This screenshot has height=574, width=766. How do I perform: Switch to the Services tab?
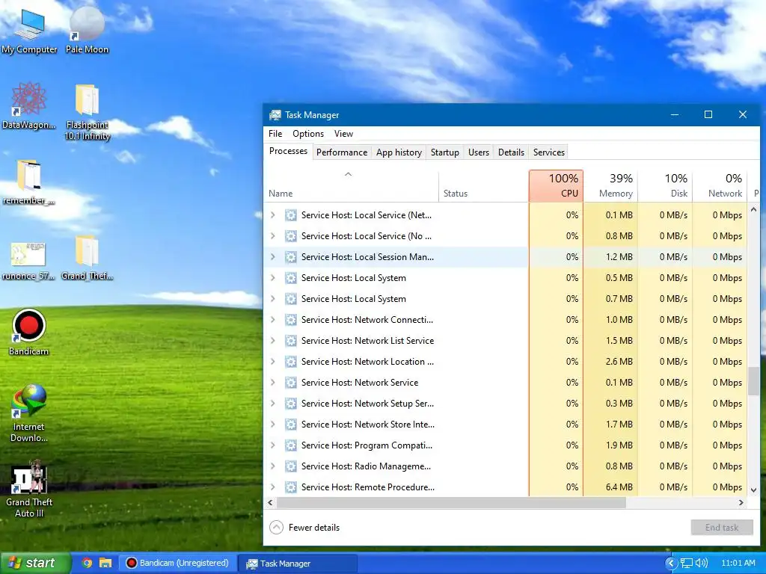tap(548, 152)
